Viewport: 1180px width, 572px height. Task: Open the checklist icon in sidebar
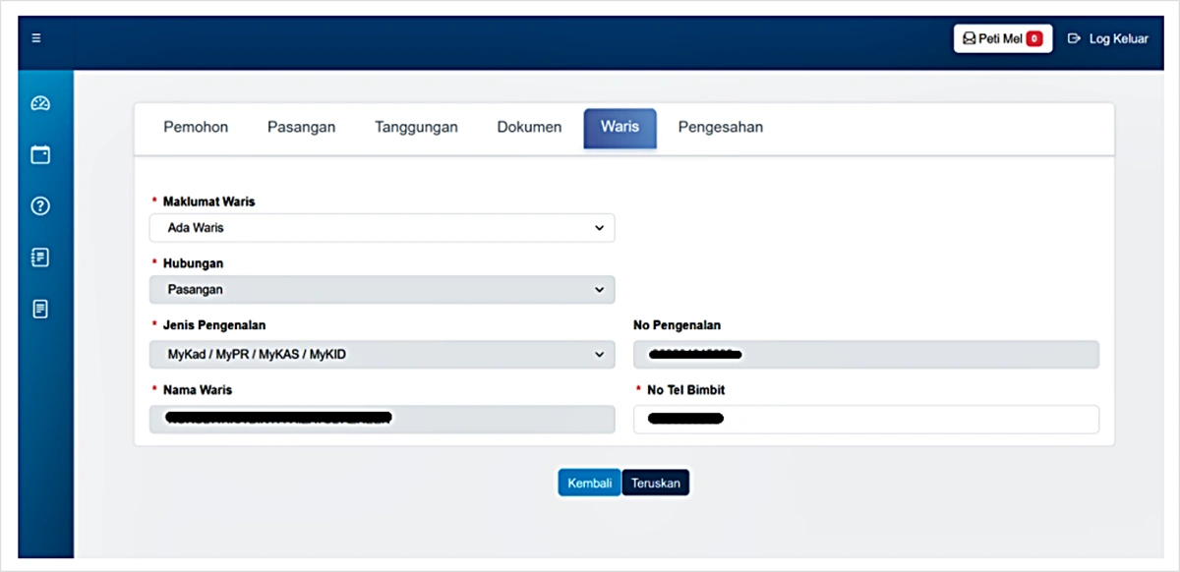40,257
